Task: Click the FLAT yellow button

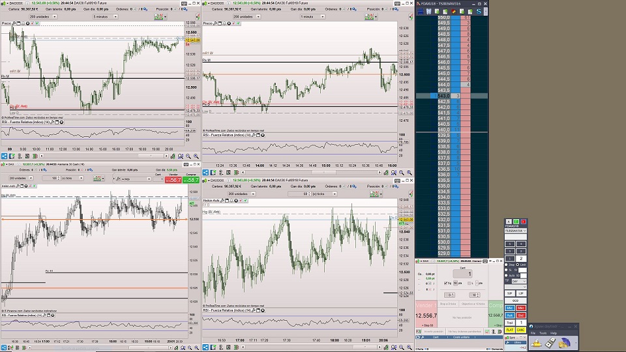Action: [x=510, y=330]
